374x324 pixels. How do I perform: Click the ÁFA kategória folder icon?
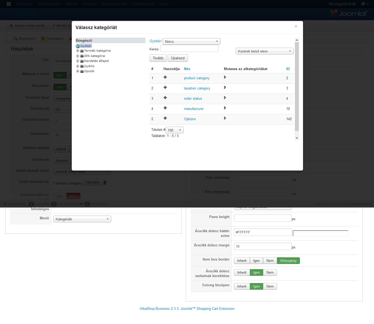(x=82, y=56)
